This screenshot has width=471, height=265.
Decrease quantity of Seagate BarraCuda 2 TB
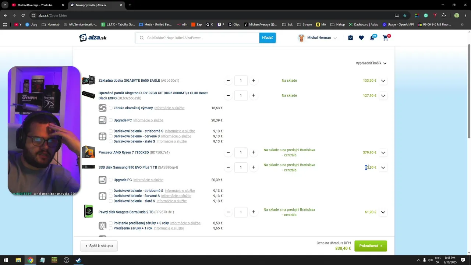pos(228,212)
